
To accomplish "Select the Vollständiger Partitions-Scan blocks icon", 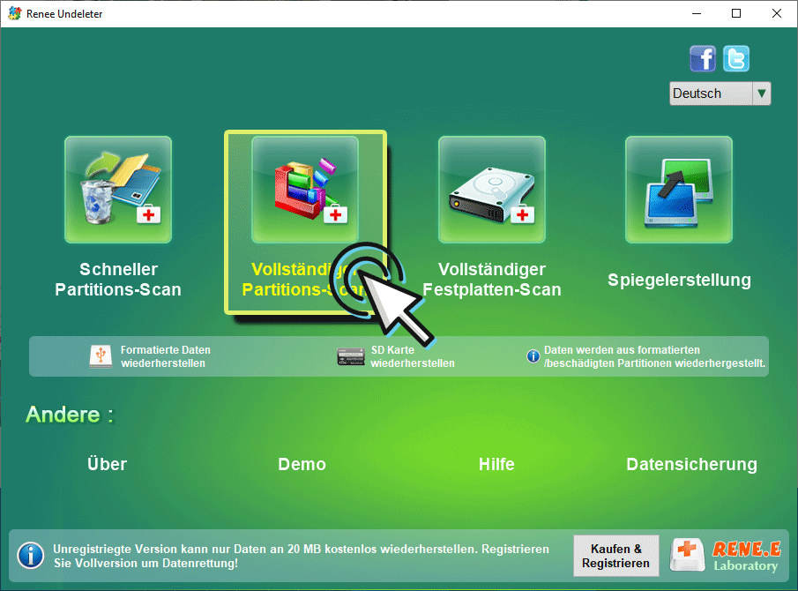I will point(305,190).
